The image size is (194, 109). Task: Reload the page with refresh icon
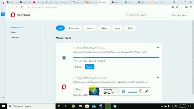[18, 7]
